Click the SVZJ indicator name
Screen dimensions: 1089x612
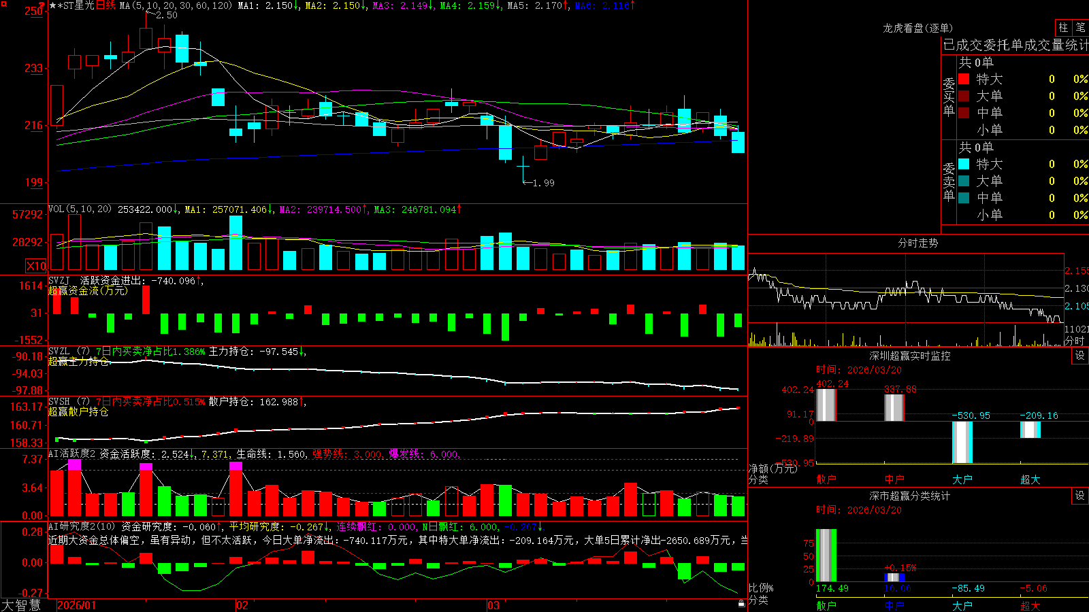(59, 280)
